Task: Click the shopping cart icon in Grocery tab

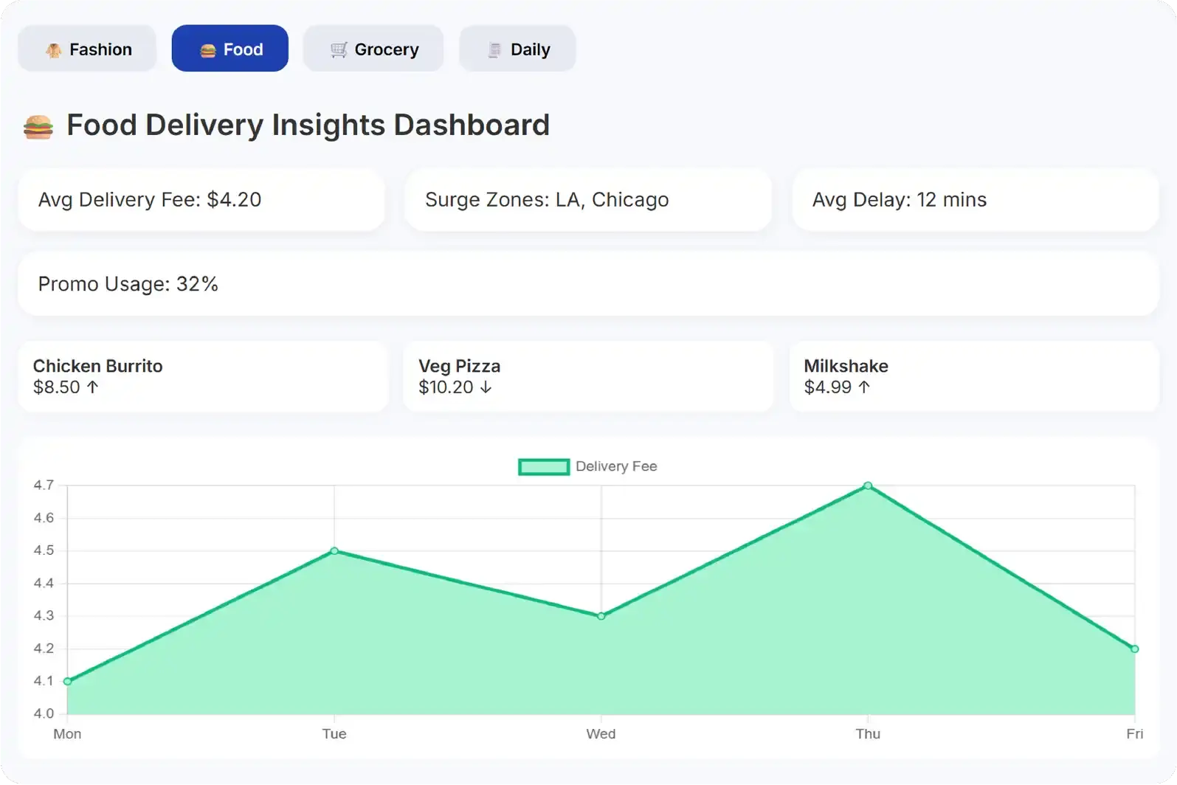Action: click(x=339, y=49)
